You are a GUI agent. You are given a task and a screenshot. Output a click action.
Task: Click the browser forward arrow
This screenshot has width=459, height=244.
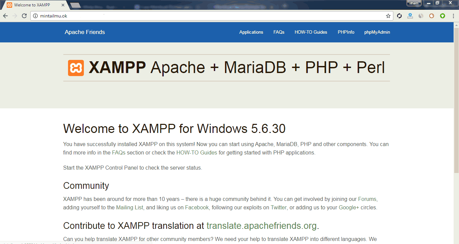[15, 16]
